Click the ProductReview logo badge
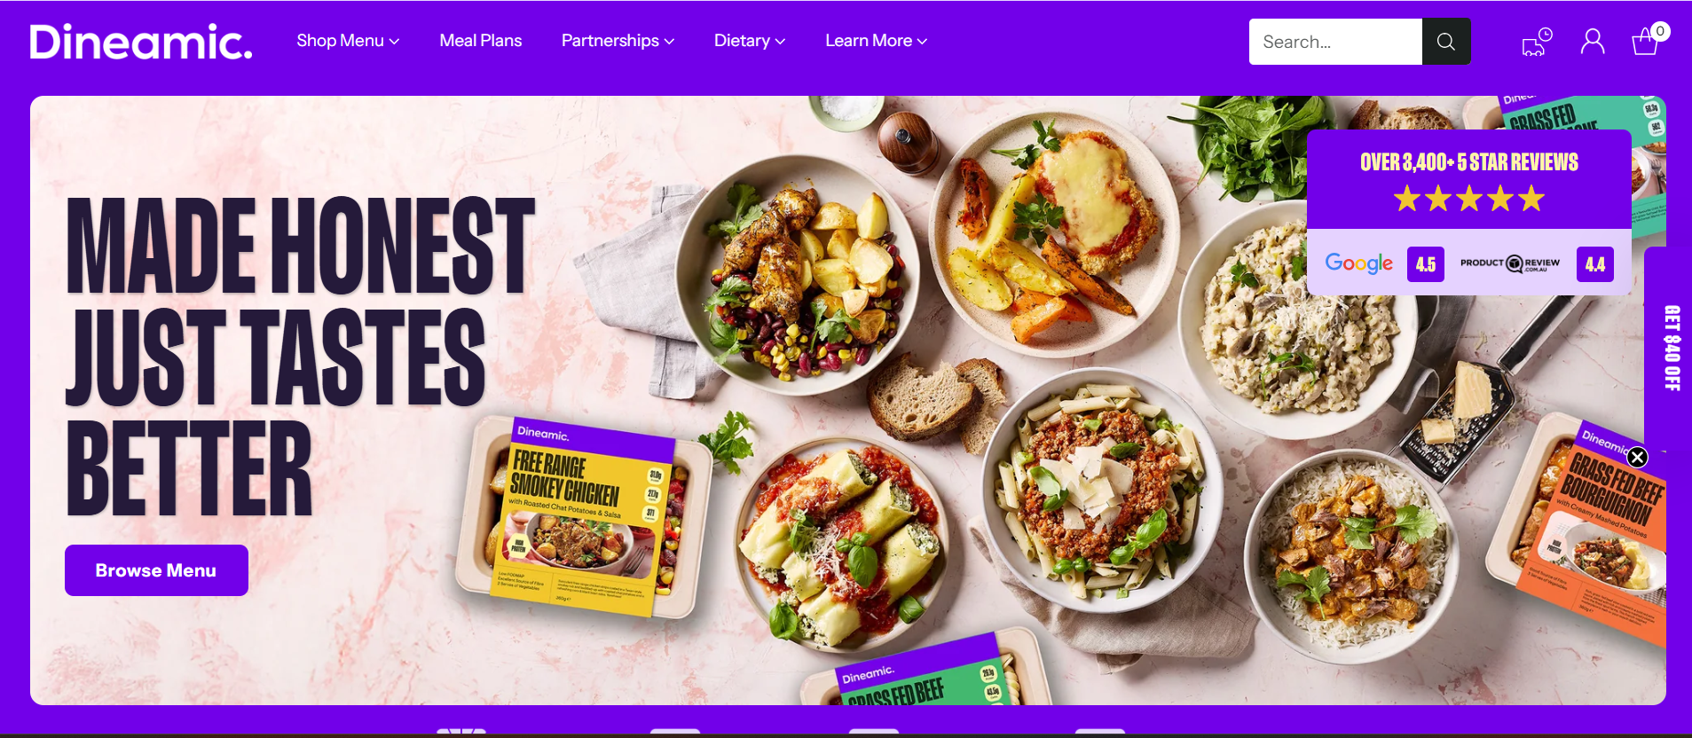This screenshot has height=738, width=1692. pos(1510,263)
